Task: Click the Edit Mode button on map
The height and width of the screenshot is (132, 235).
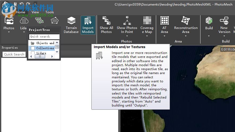Action: coord(228,49)
